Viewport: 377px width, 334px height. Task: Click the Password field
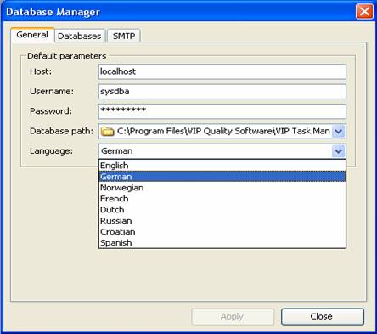(x=222, y=111)
